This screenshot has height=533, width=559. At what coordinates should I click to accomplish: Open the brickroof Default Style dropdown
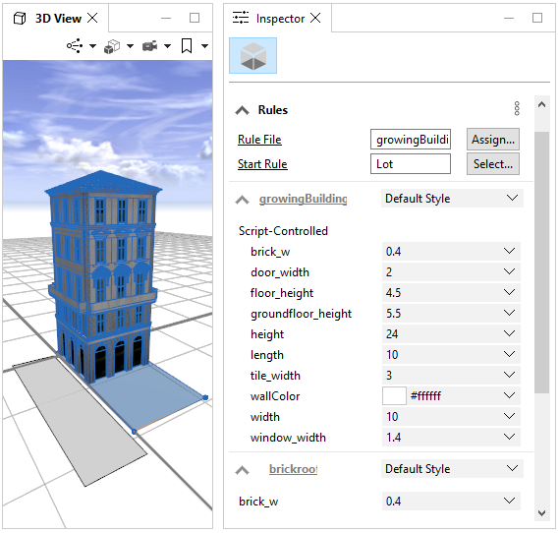point(452,469)
